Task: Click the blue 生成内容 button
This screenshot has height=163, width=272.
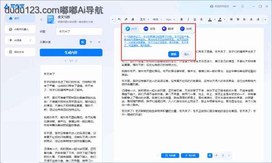Action: [x=71, y=53]
